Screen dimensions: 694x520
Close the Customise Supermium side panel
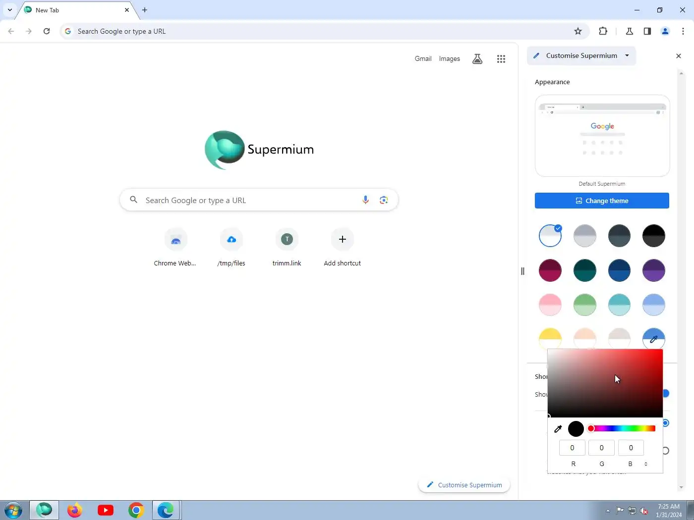click(679, 56)
